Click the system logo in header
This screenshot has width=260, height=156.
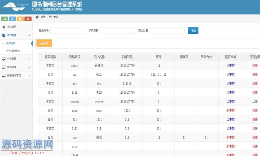pyautogui.click(x=15, y=7)
